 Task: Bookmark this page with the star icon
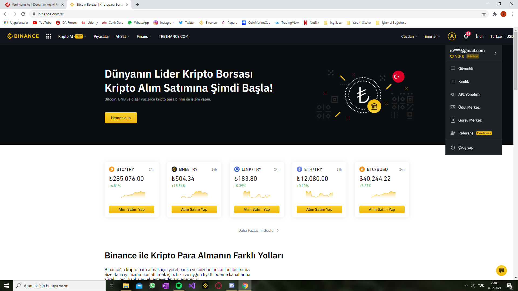(484, 14)
